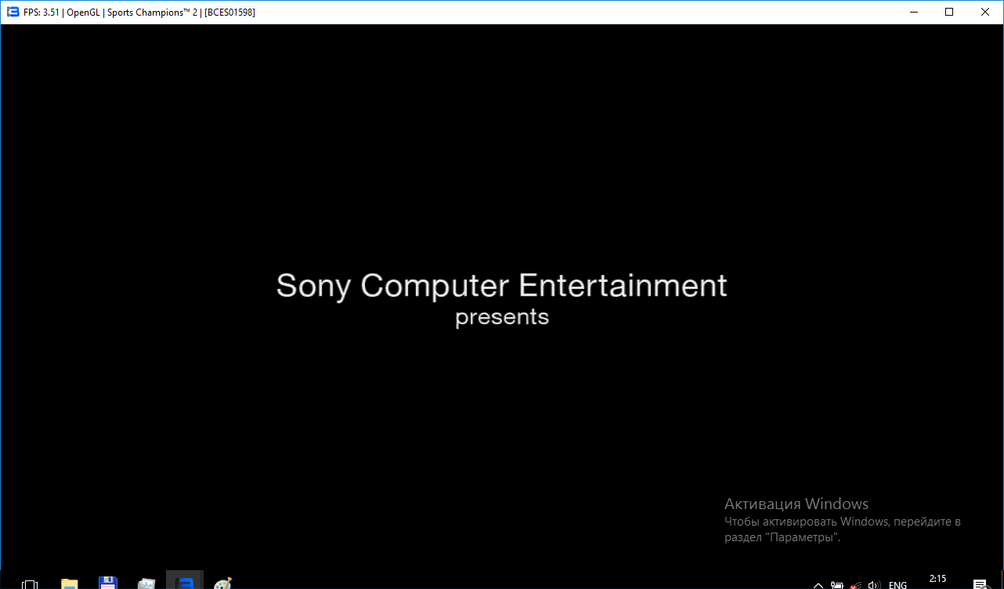Open the Action Center notifications icon

click(980, 584)
